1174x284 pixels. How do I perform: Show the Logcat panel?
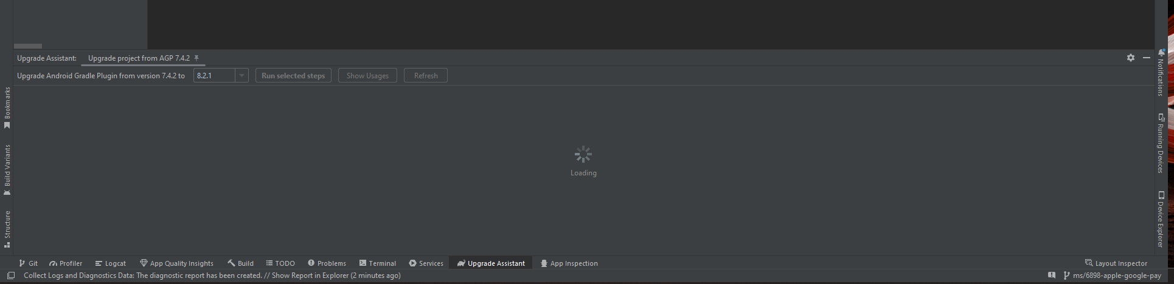point(110,263)
